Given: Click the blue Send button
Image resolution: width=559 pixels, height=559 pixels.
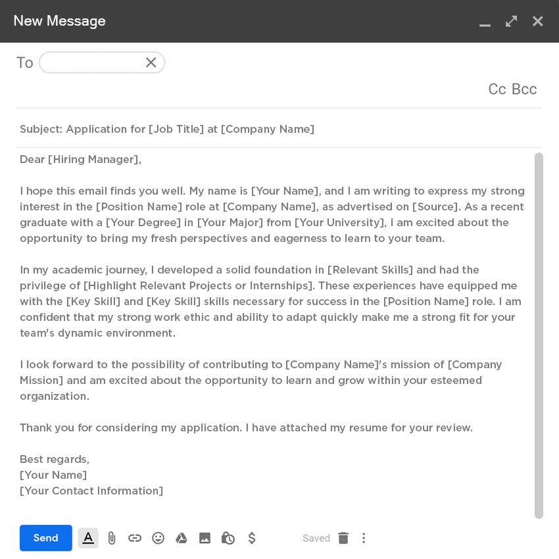Looking at the screenshot, I should coord(45,538).
